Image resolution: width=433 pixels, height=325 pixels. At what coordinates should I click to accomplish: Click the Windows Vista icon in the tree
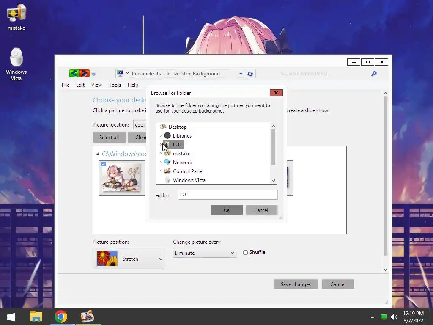click(167, 180)
